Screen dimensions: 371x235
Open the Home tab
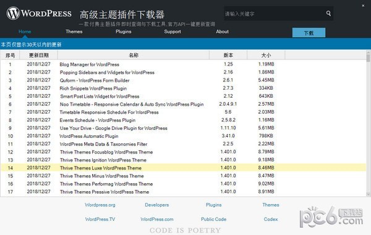pos(25,32)
